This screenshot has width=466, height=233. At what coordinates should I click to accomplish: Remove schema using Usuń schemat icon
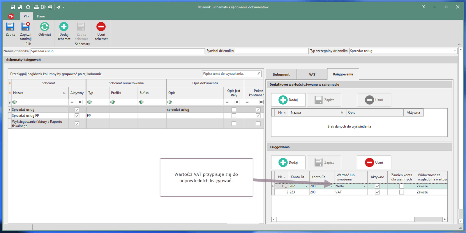tap(101, 27)
